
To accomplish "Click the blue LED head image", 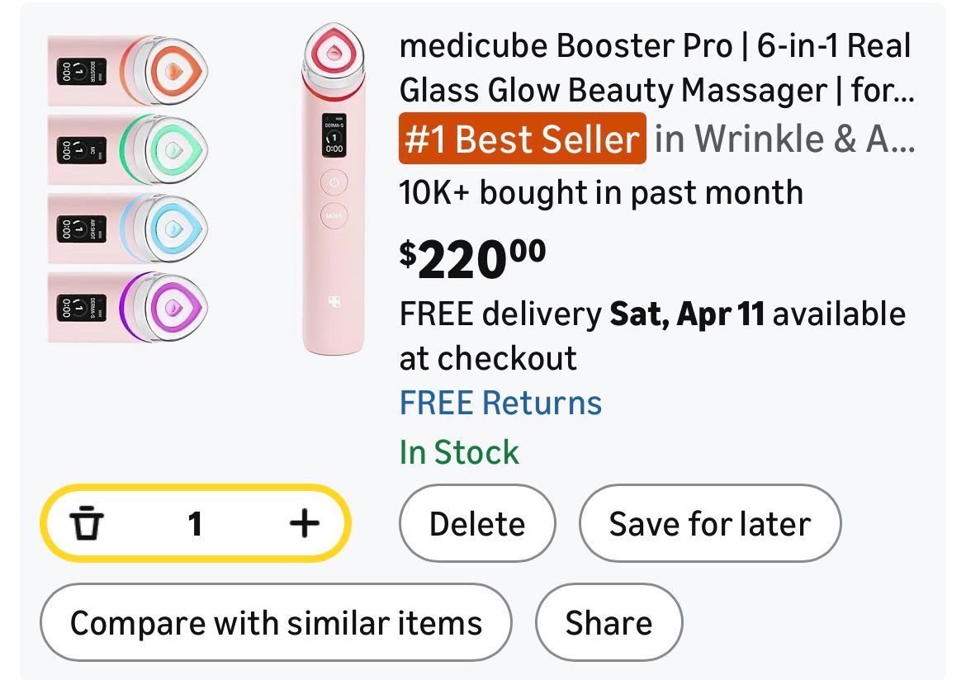I will [129, 229].
